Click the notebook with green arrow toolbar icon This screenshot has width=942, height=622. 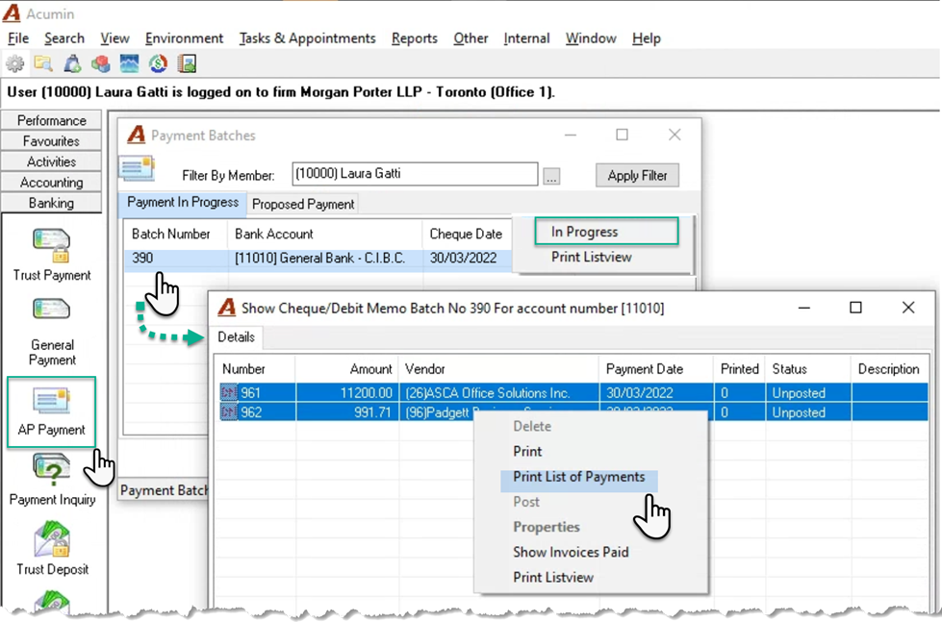(x=187, y=63)
